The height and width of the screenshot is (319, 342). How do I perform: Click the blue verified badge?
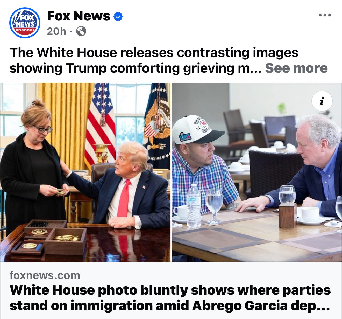(x=118, y=17)
